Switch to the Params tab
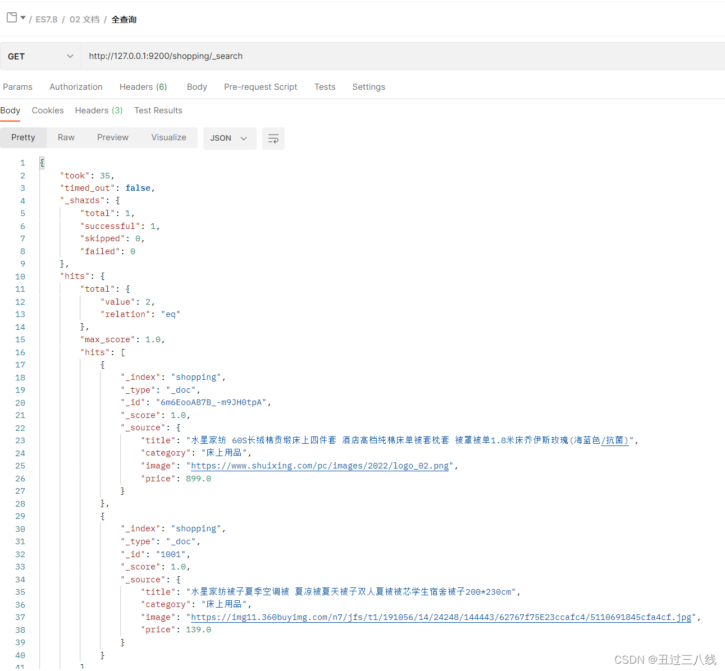Image resolution: width=725 pixels, height=671 pixels. click(17, 86)
